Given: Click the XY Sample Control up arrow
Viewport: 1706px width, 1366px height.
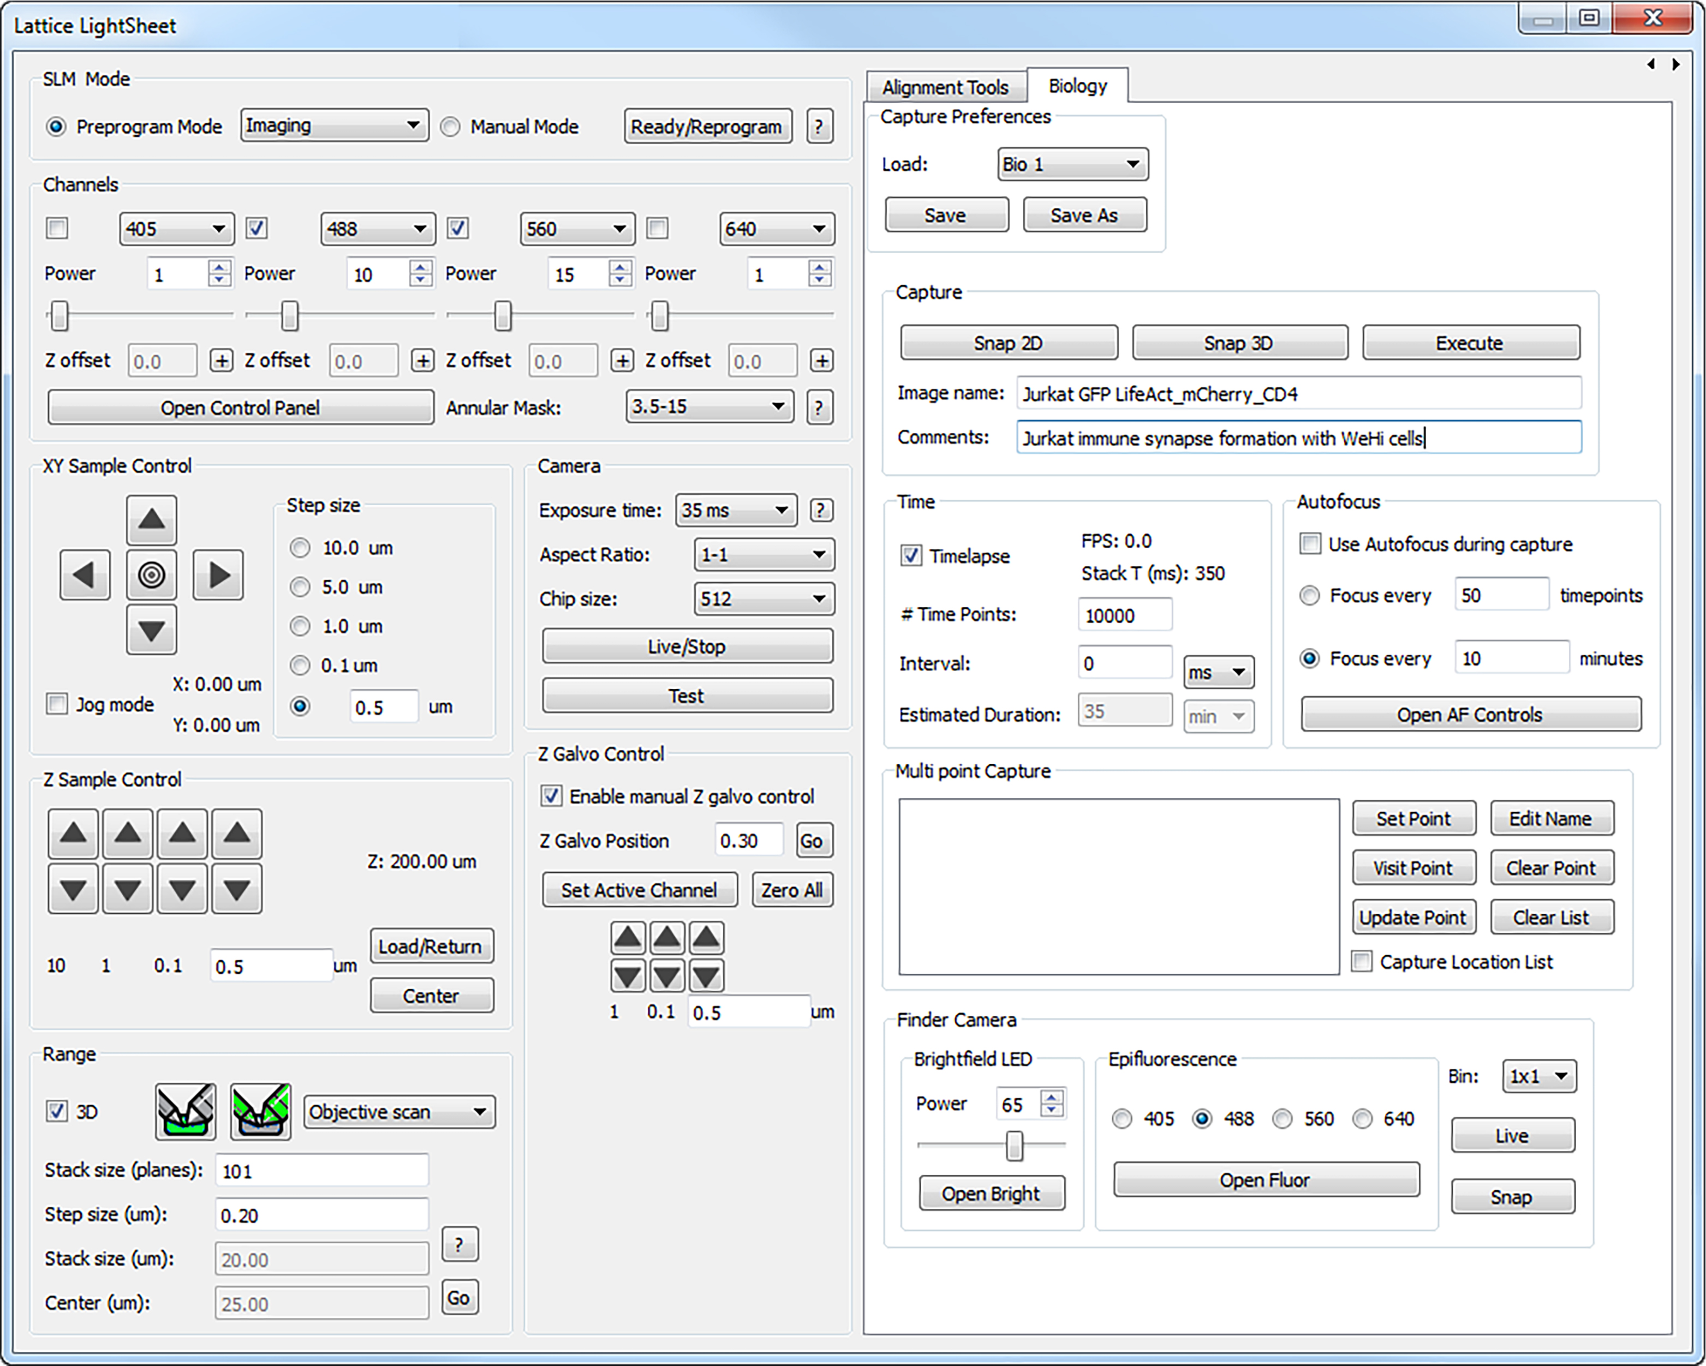Looking at the screenshot, I should point(151,520).
